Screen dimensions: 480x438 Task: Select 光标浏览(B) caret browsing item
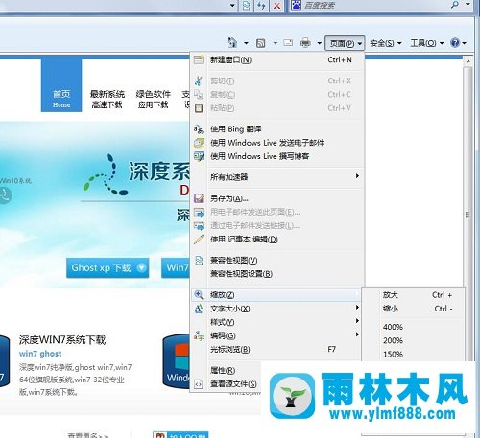277,349
